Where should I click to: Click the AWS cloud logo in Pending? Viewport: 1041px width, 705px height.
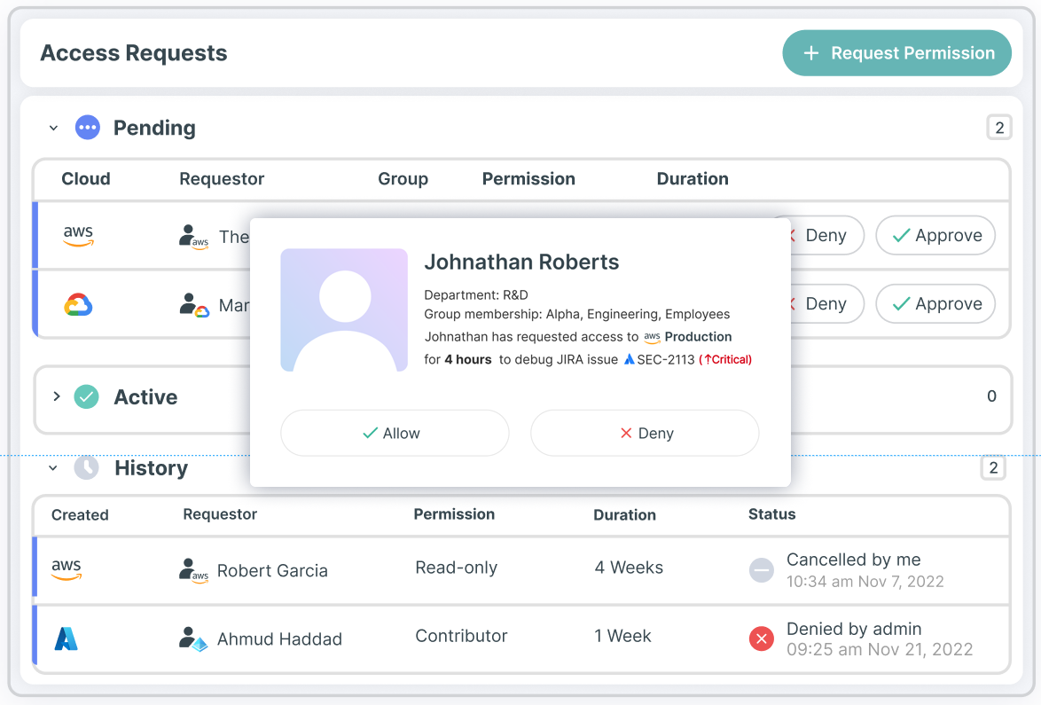(x=78, y=236)
